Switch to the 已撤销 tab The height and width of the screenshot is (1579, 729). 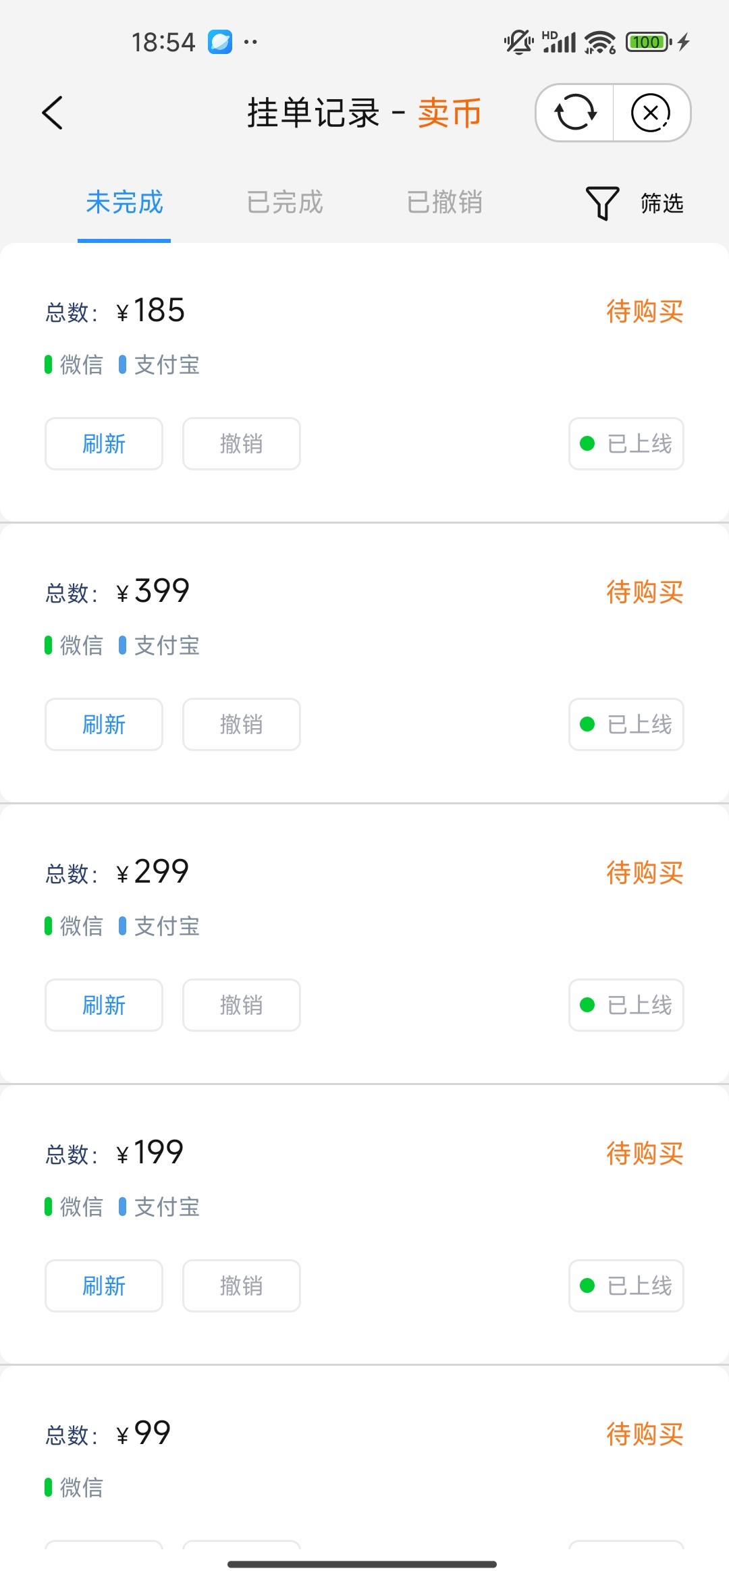(x=444, y=202)
